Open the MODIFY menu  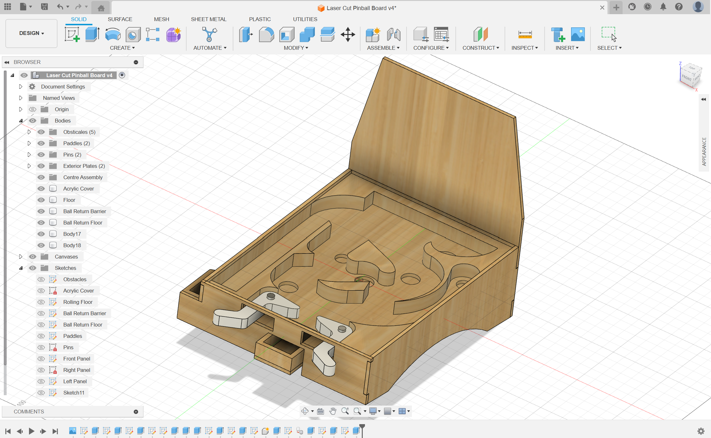296,48
